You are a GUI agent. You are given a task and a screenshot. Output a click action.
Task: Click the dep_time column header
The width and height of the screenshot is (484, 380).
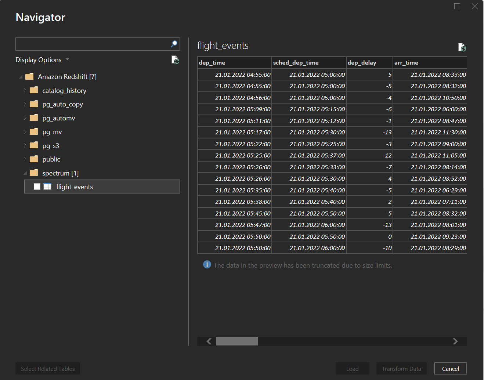(235, 62)
